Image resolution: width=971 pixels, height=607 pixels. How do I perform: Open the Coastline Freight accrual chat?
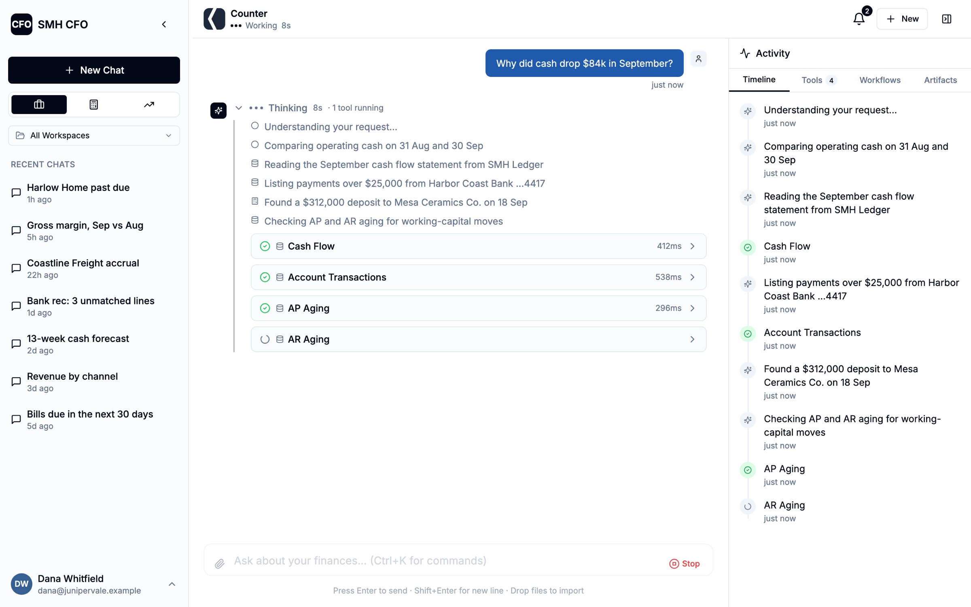tap(94, 268)
